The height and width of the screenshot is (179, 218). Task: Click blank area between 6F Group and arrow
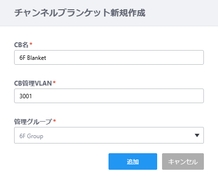tap(118, 135)
